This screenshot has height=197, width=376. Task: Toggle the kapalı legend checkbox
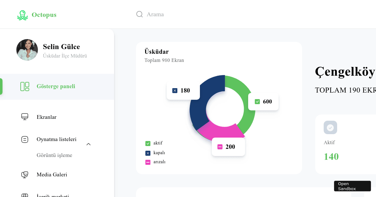tap(148, 153)
